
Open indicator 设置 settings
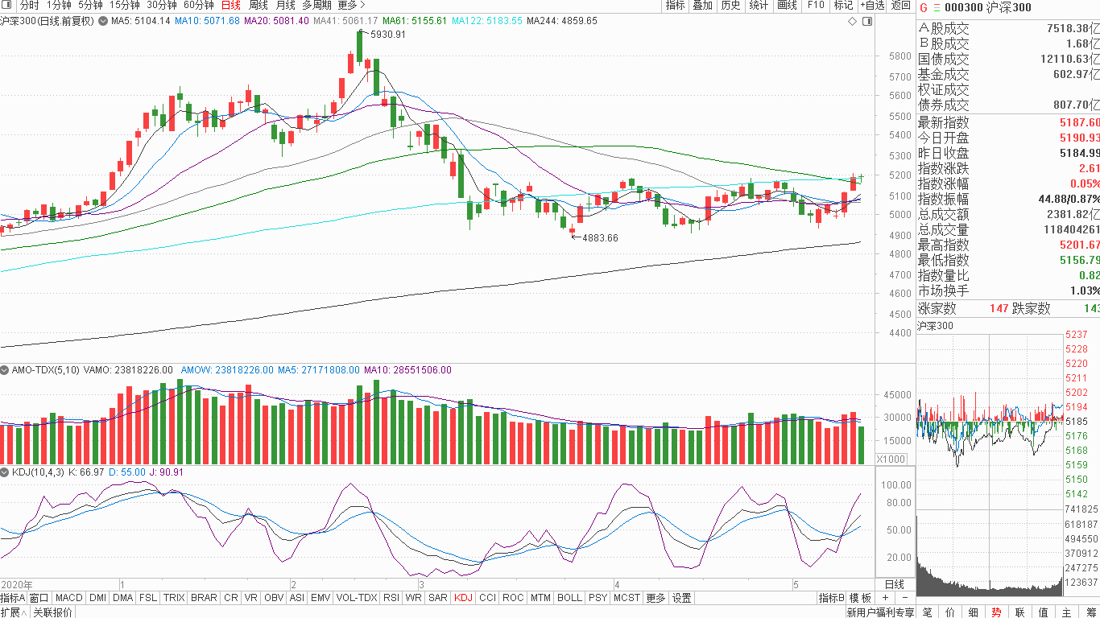coord(682,598)
